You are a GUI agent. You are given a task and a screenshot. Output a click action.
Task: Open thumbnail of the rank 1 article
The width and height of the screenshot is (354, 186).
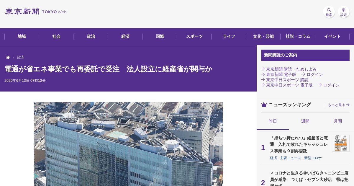[x=341, y=143]
